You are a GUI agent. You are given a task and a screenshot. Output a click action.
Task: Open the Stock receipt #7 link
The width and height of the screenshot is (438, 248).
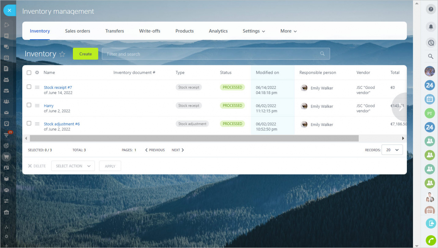point(58,87)
